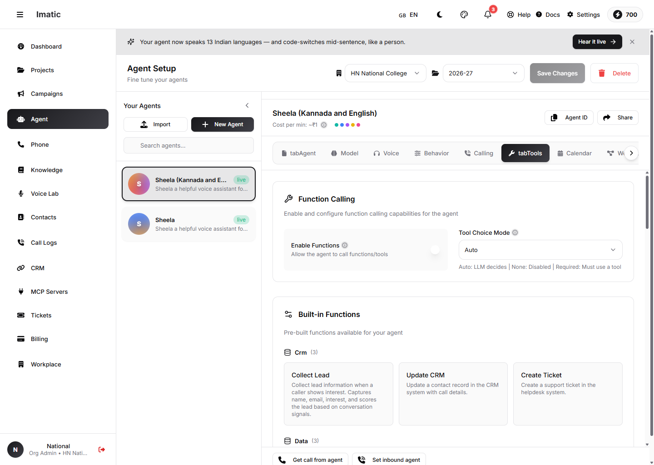Click the hamburger menu icon
The height and width of the screenshot is (465, 654).
(x=20, y=15)
